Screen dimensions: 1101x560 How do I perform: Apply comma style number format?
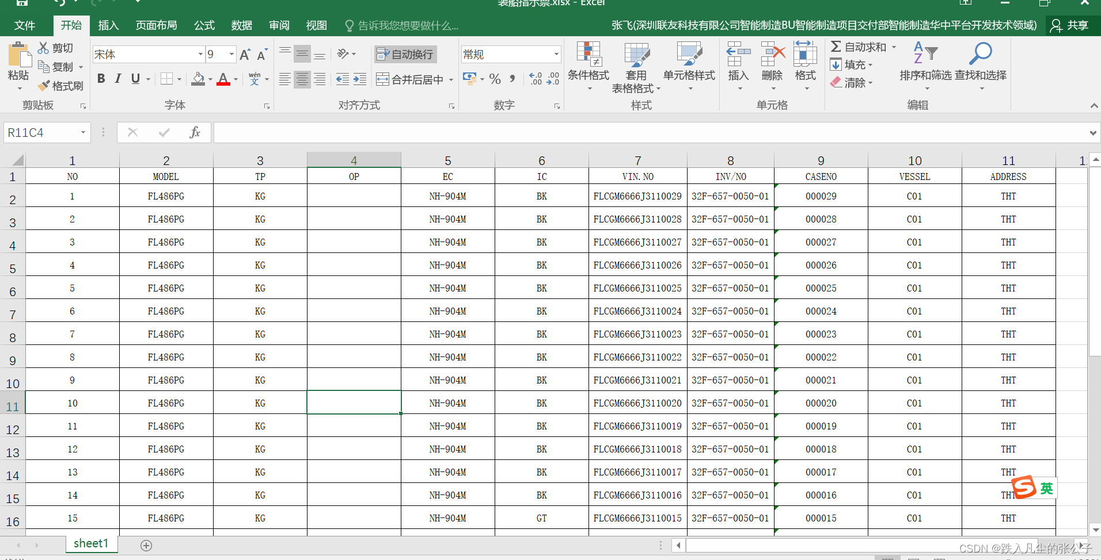[512, 79]
